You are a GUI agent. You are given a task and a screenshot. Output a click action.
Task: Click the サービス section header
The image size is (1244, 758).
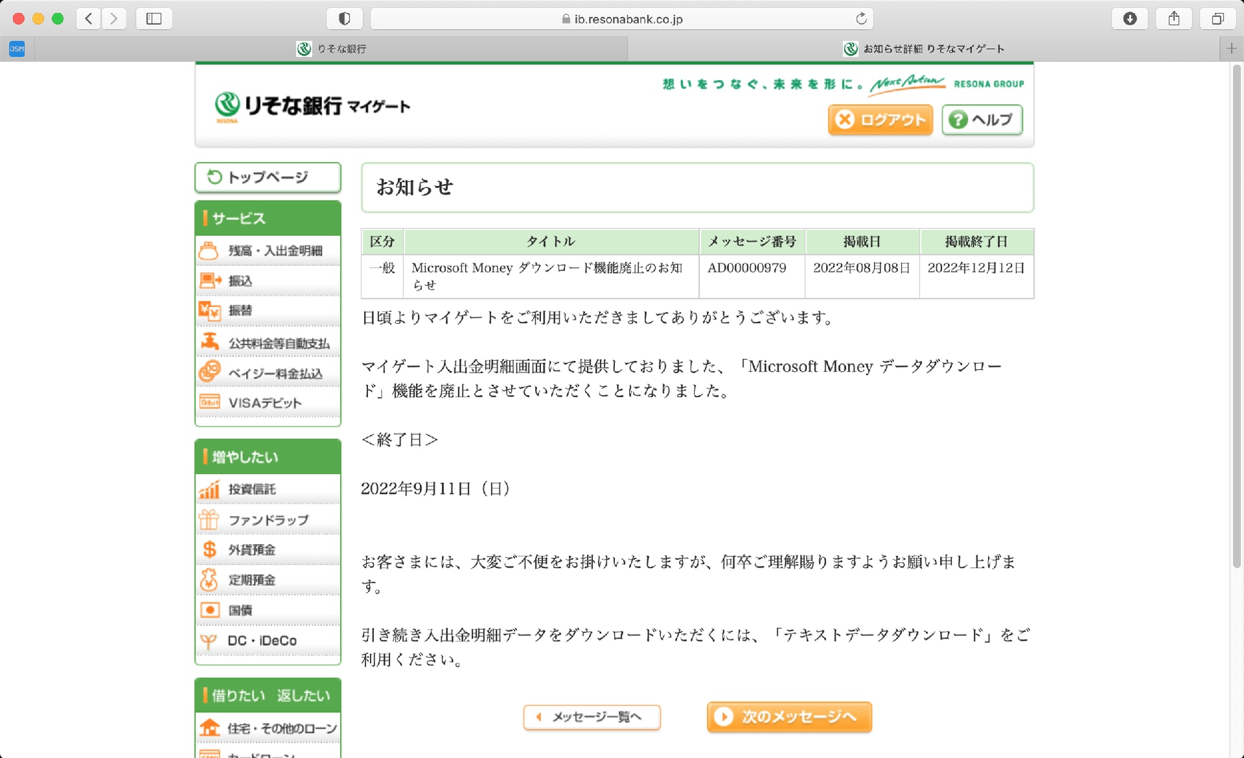click(268, 218)
